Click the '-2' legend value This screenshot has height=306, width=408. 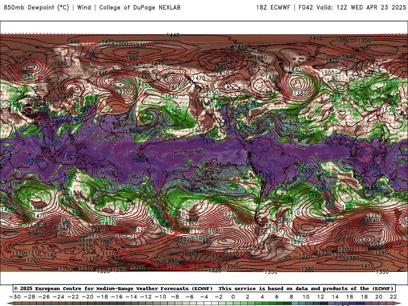coord(219,297)
